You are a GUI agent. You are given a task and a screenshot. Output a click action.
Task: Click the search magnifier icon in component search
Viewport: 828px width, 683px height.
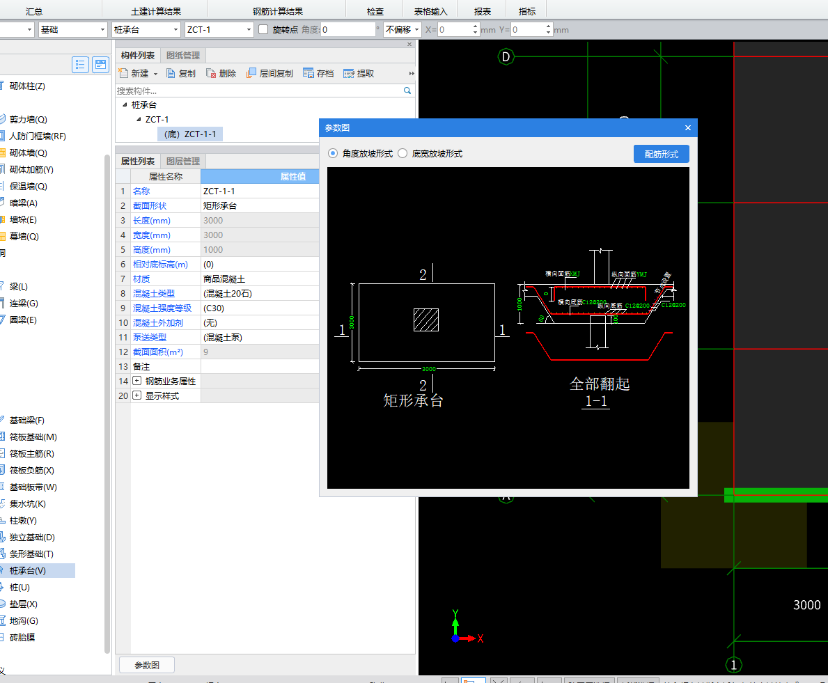click(407, 91)
